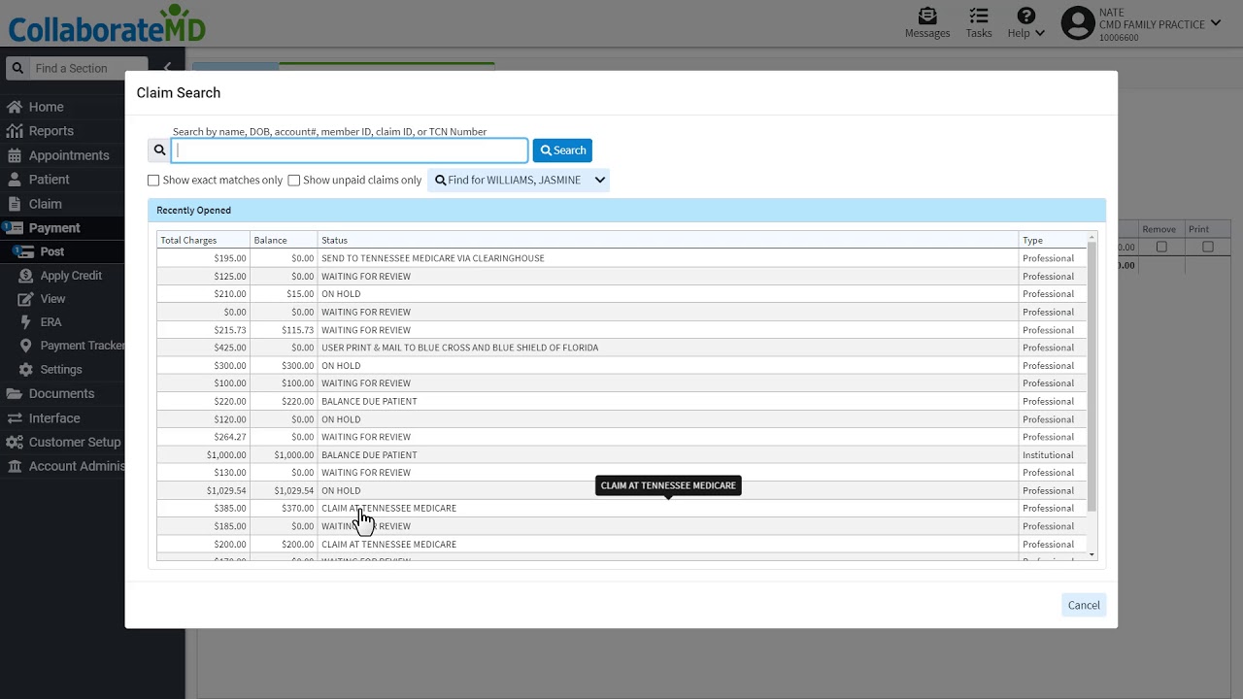Viewport: 1243px width, 699px height.
Task: Select Post under Payment
Action: pyautogui.click(x=51, y=251)
